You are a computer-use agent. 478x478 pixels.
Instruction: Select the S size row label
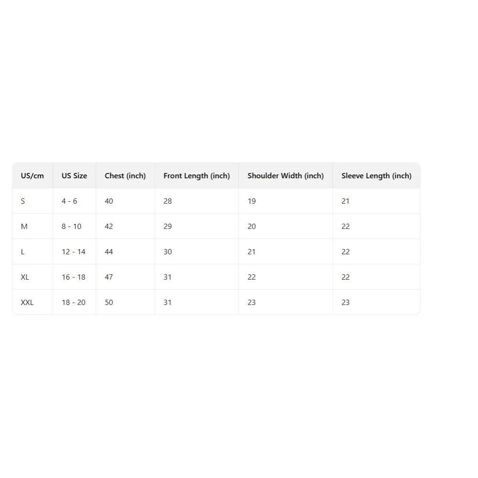click(23, 201)
